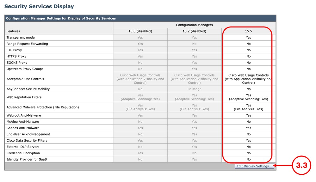Click the Edit Display Settings button

coord(254,166)
